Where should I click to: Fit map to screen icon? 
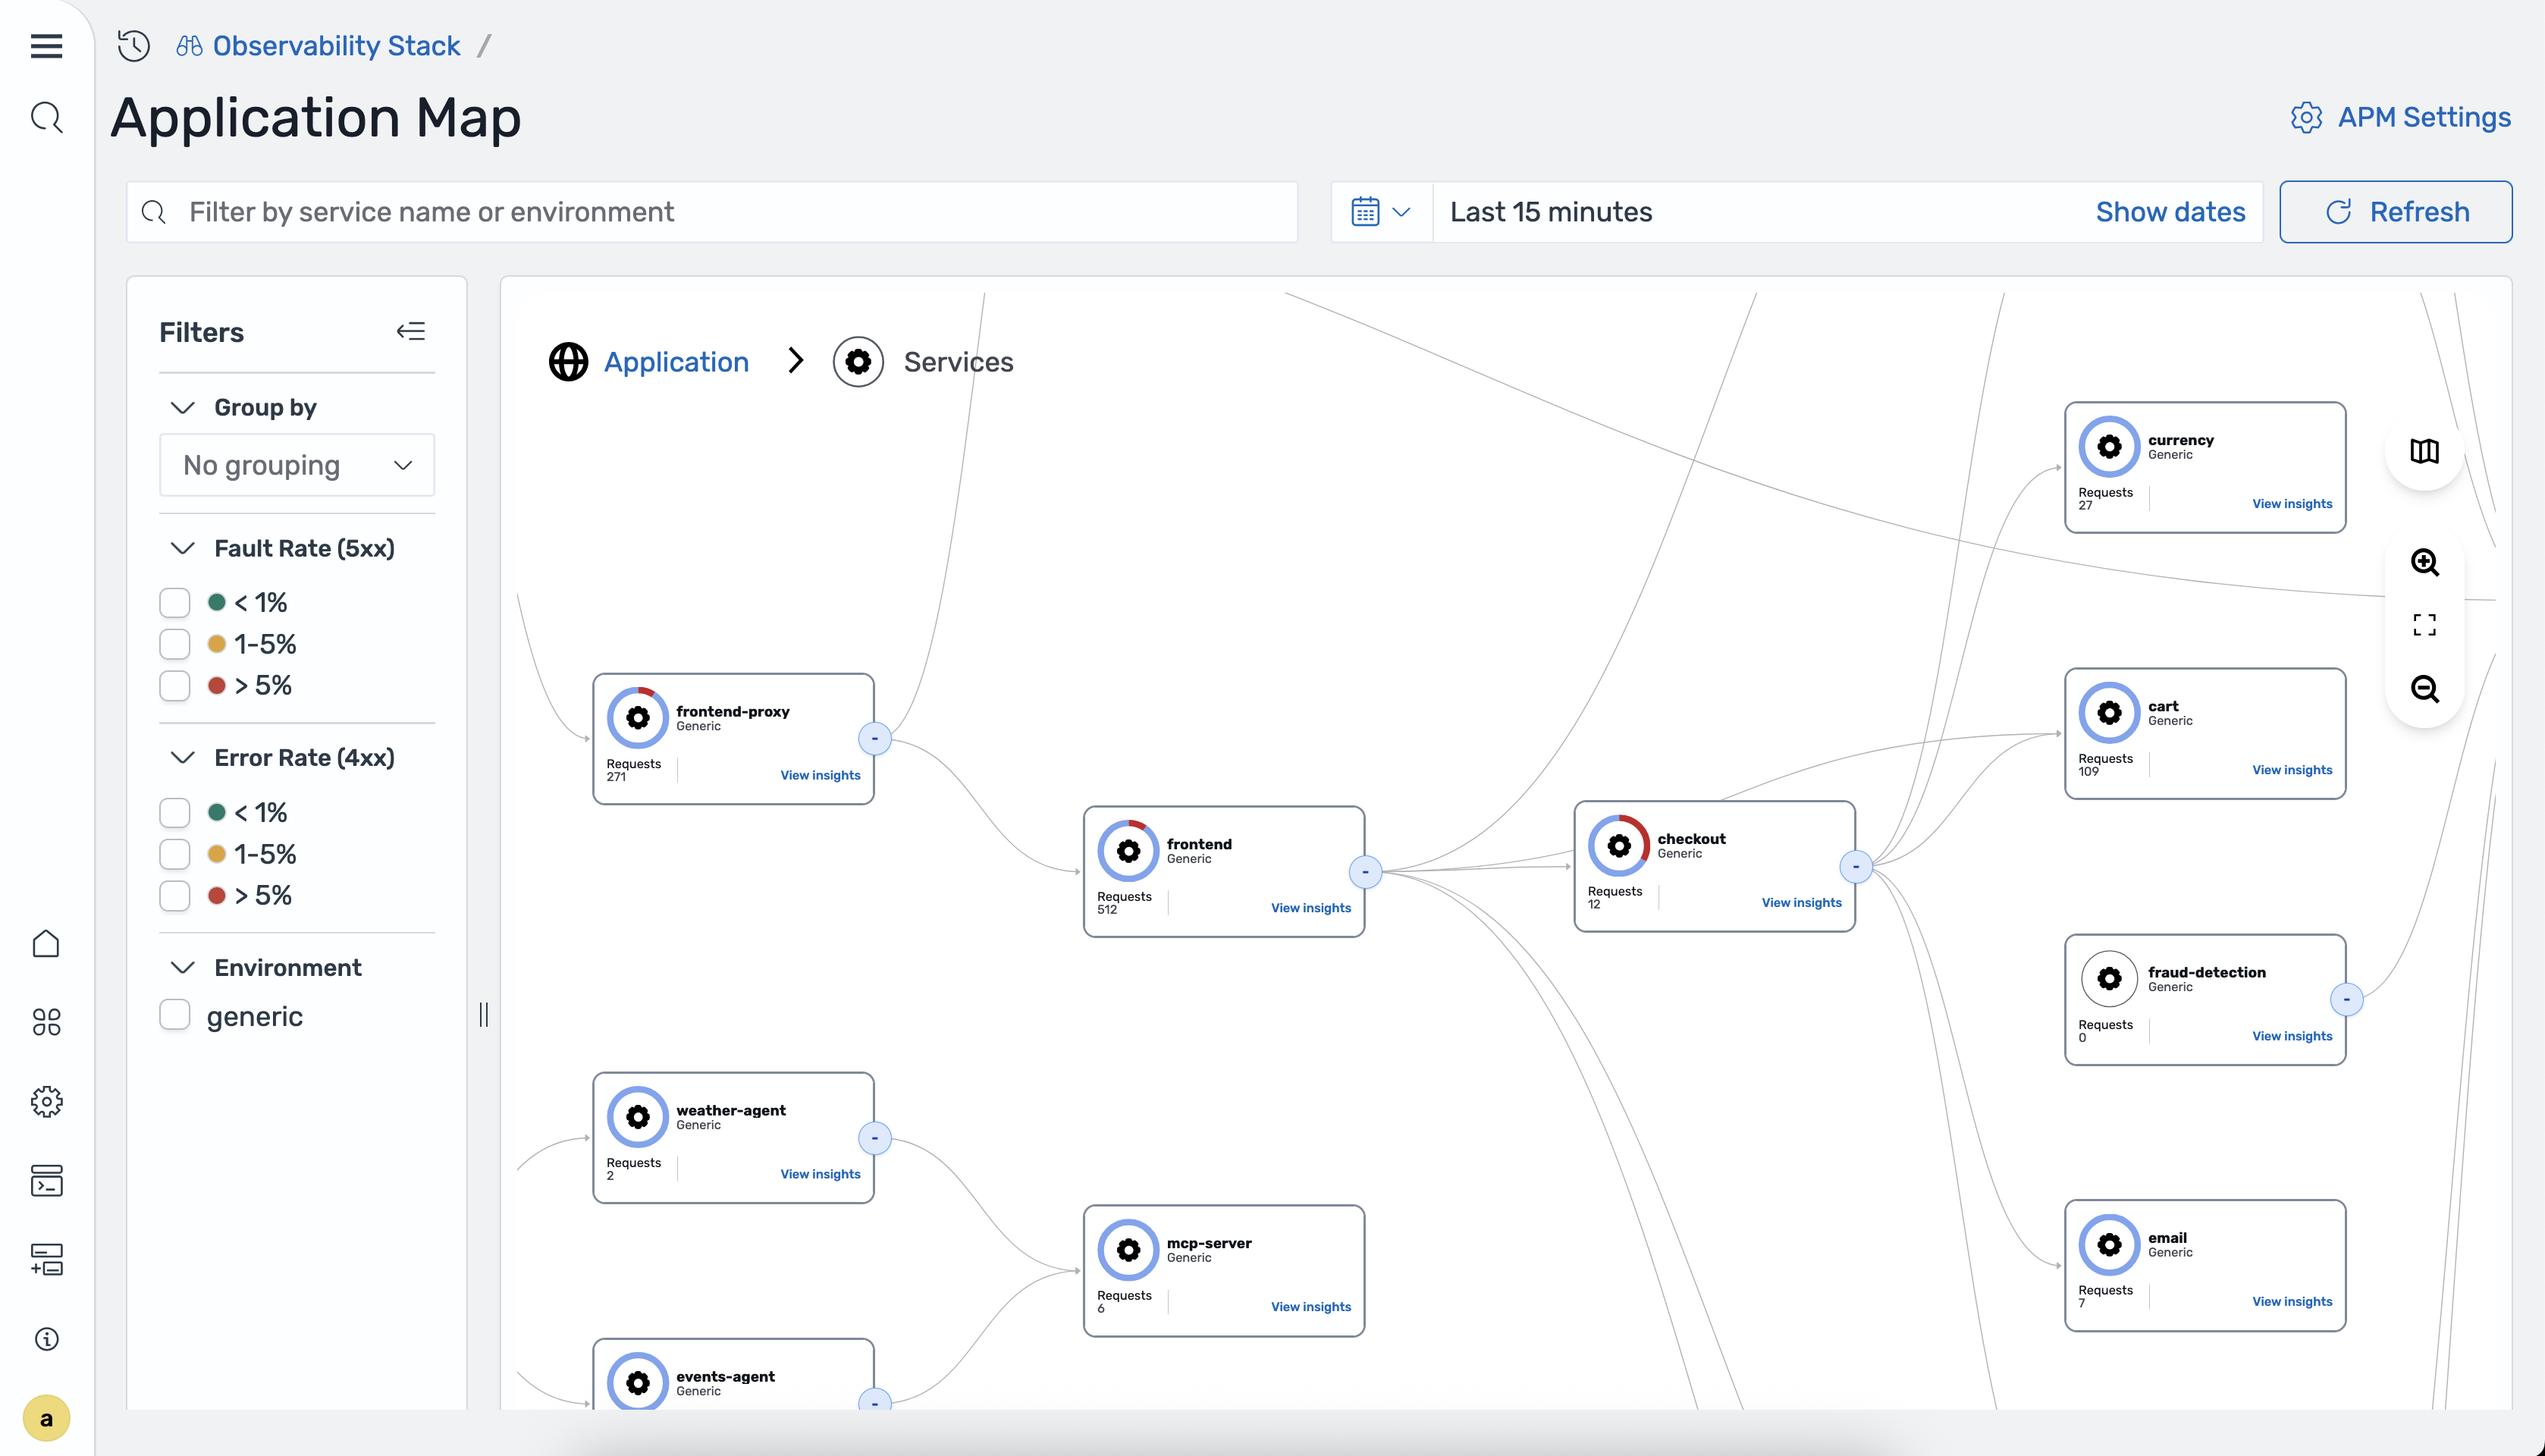[x=2424, y=625]
